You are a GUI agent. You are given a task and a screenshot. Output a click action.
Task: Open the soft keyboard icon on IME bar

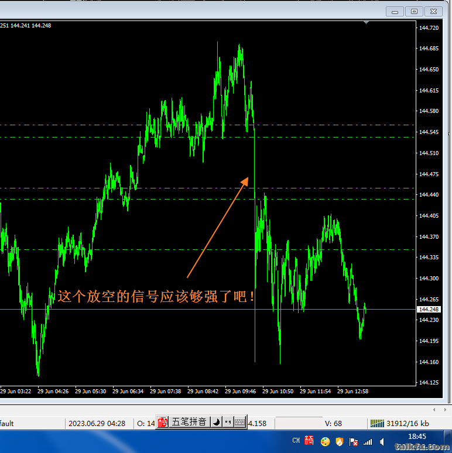click(239, 423)
